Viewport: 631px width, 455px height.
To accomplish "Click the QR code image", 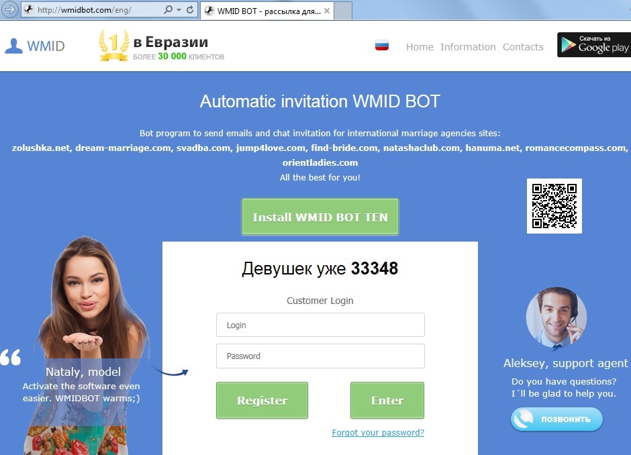I will pyautogui.click(x=554, y=206).
